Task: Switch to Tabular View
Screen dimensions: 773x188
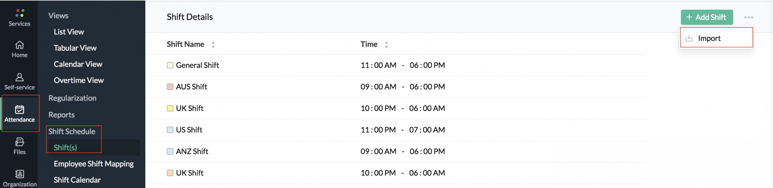Action: click(75, 48)
